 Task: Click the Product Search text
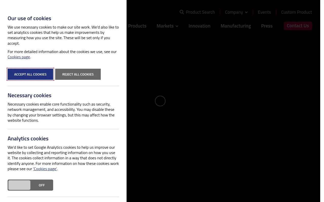[x=200, y=12]
